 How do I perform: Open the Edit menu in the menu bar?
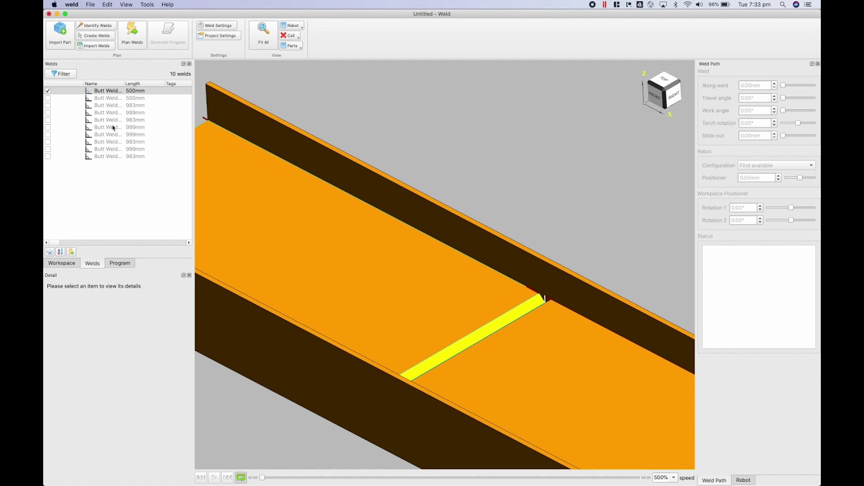(107, 5)
